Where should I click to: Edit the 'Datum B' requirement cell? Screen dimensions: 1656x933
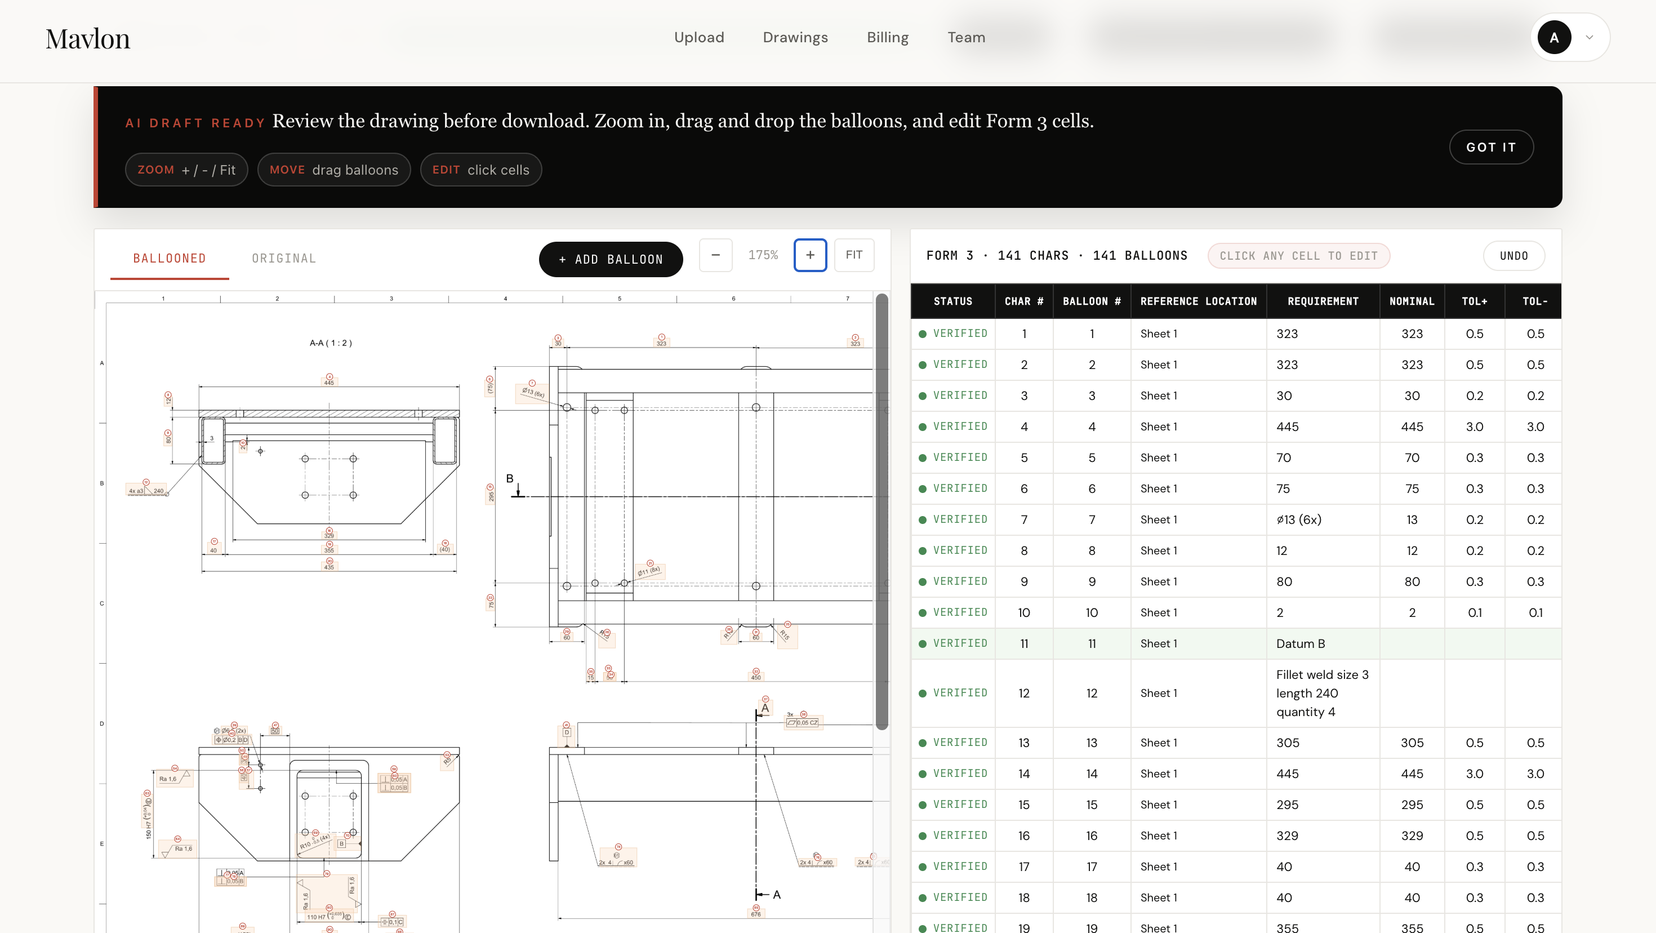click(x=1323, y=643)
